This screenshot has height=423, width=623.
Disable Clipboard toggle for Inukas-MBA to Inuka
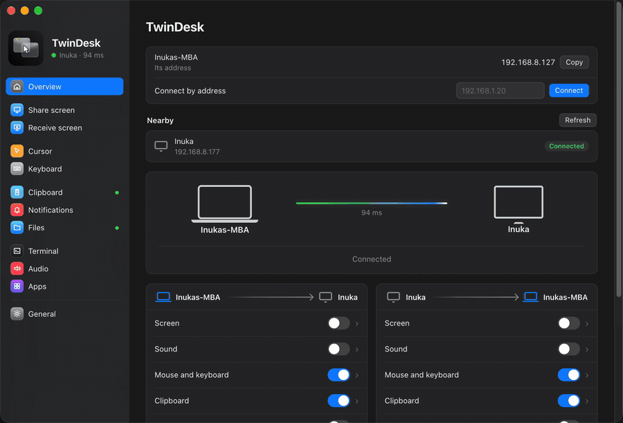[339, 401]
